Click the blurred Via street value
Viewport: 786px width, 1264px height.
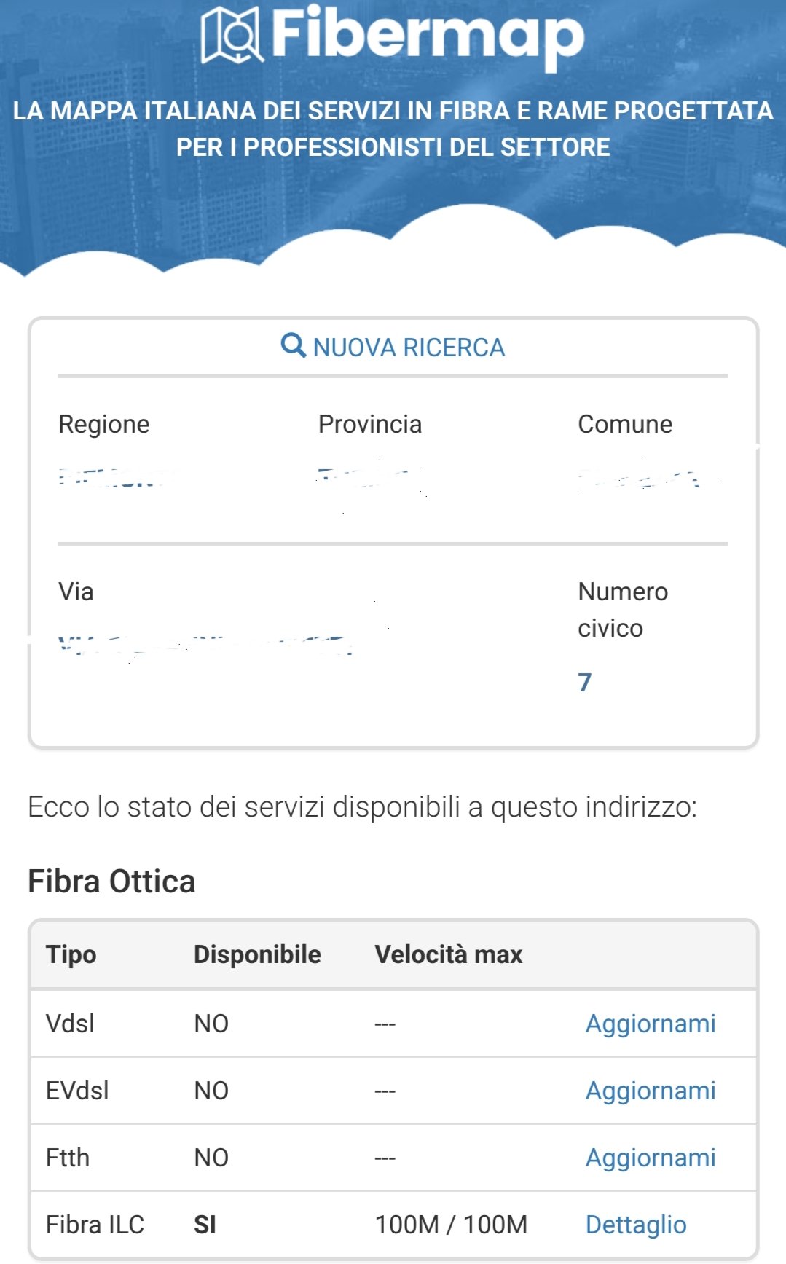[x=205, y=644]
